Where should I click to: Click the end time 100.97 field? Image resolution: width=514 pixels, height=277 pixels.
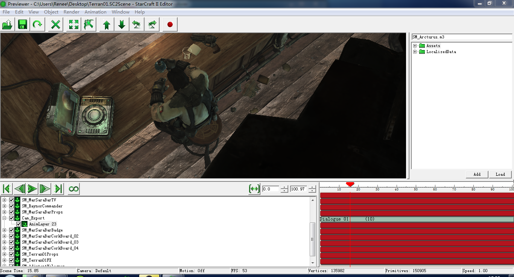pyautogui.click(x=299, y=189)
